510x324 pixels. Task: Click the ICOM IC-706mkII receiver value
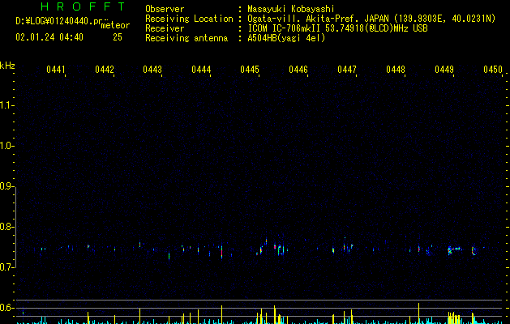click(x=337, y=28)
